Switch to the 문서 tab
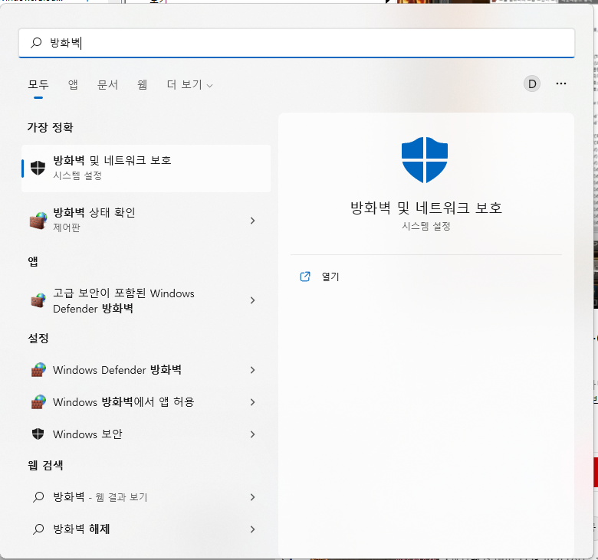The height and width of the screenshot is (560, 598). pos(107,84)
